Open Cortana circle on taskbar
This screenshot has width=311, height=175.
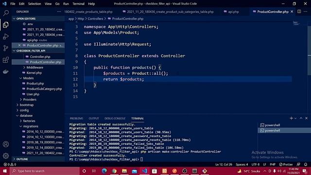pyautogui.click(x=84, y=171)
